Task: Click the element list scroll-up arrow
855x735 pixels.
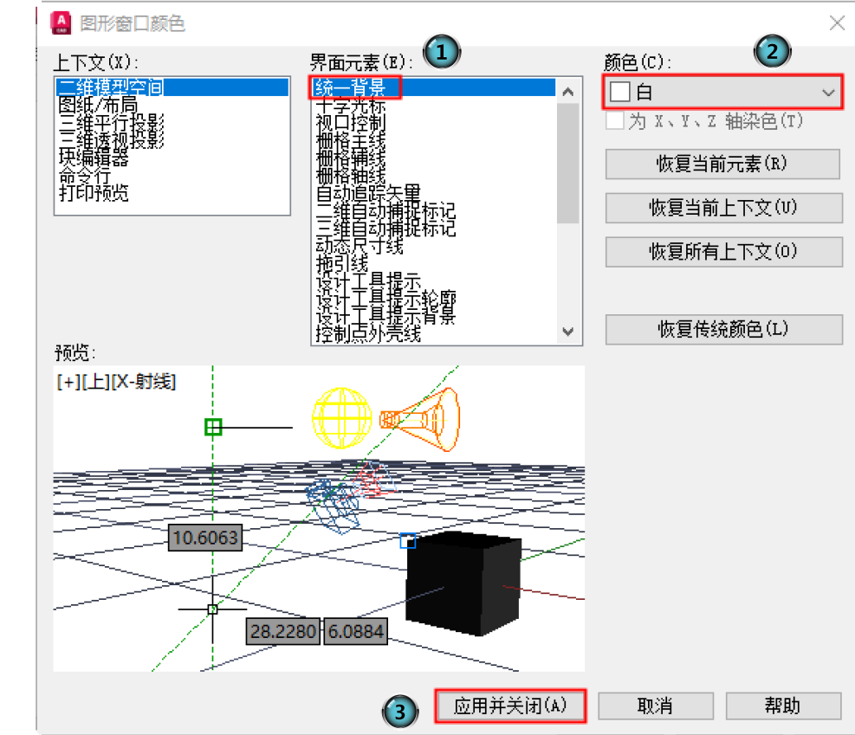Action: (568, 92)
